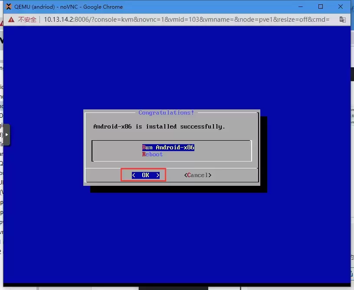Viewport: 354px width, 290px height.
Task: Minimize the QEMU noVNC Chrome window
Action: click(300, 7)
